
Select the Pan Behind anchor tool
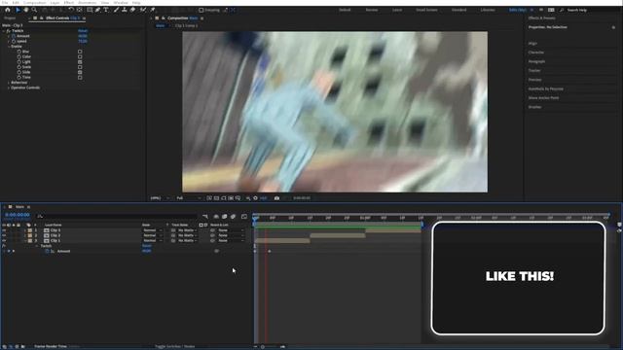[x=80, y=10]
